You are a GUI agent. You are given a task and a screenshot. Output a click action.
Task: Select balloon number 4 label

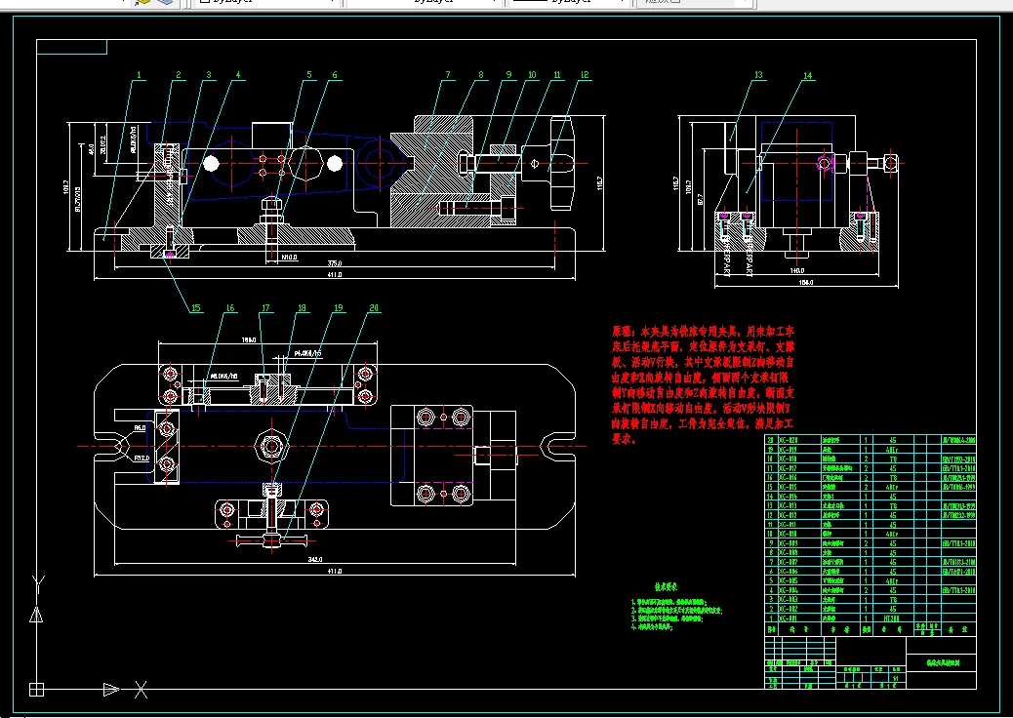click(238, 75)
